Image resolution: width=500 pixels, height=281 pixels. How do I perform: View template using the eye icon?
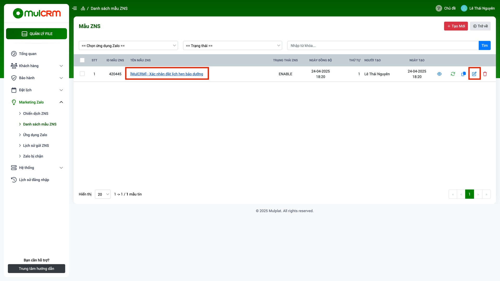tap(439, 74)
